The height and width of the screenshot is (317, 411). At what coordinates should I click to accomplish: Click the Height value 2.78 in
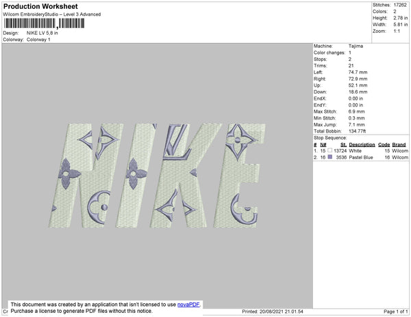[x=400, y=18]
